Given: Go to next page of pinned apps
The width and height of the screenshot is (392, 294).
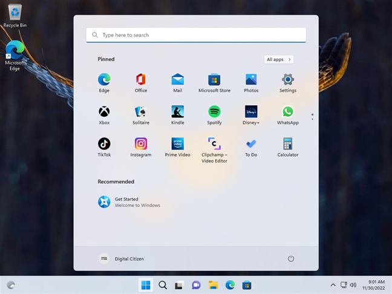Looking at the screenshot, I should [x=312, y=119].
